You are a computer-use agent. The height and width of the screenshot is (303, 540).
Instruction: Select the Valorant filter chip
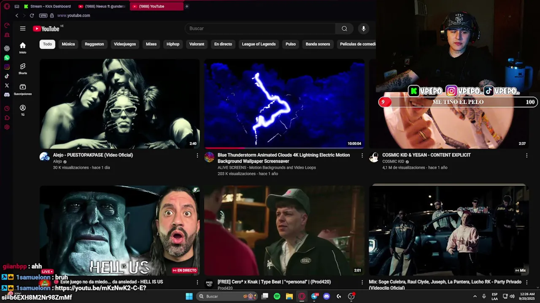197,44
